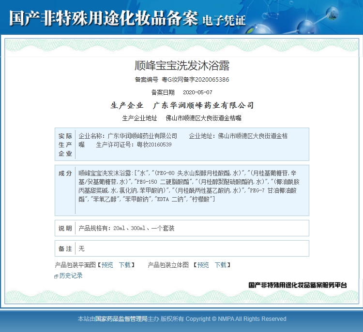
Task: Click the product title 顺峰宝宝洗发沐浴露
Action: (181, 66)
